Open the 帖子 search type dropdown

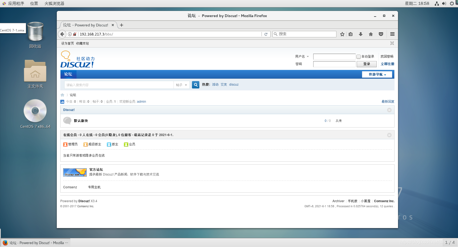click(x=182, y=85)
